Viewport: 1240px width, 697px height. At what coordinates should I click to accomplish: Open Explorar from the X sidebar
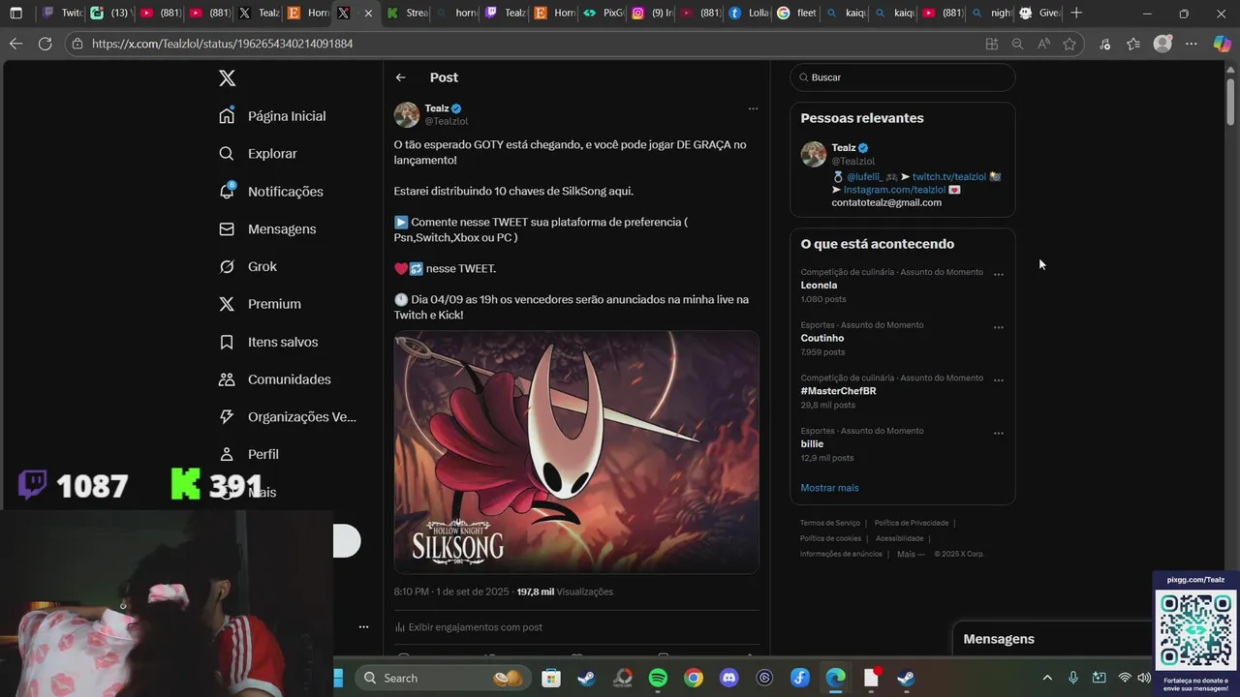pyautogui.click(x=258, y=154)
